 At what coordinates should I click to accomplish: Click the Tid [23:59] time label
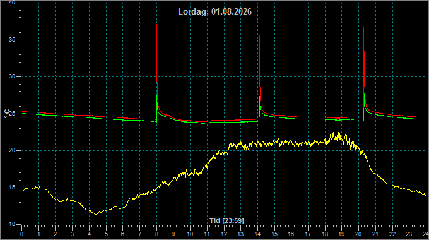[226, 220]
